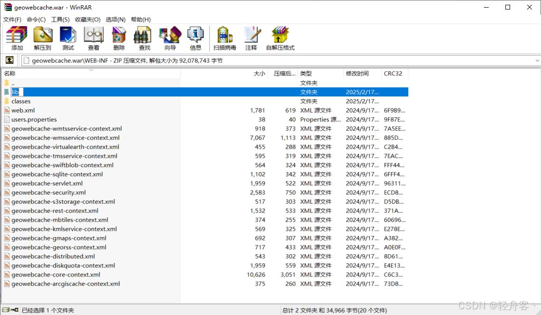This screenshot has height=315, width=541.
Task: Click the WinRAR title bar app icon
Action: pos(8,7)
